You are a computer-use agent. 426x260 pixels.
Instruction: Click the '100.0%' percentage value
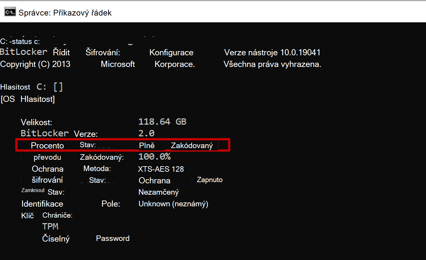point(155,157)
